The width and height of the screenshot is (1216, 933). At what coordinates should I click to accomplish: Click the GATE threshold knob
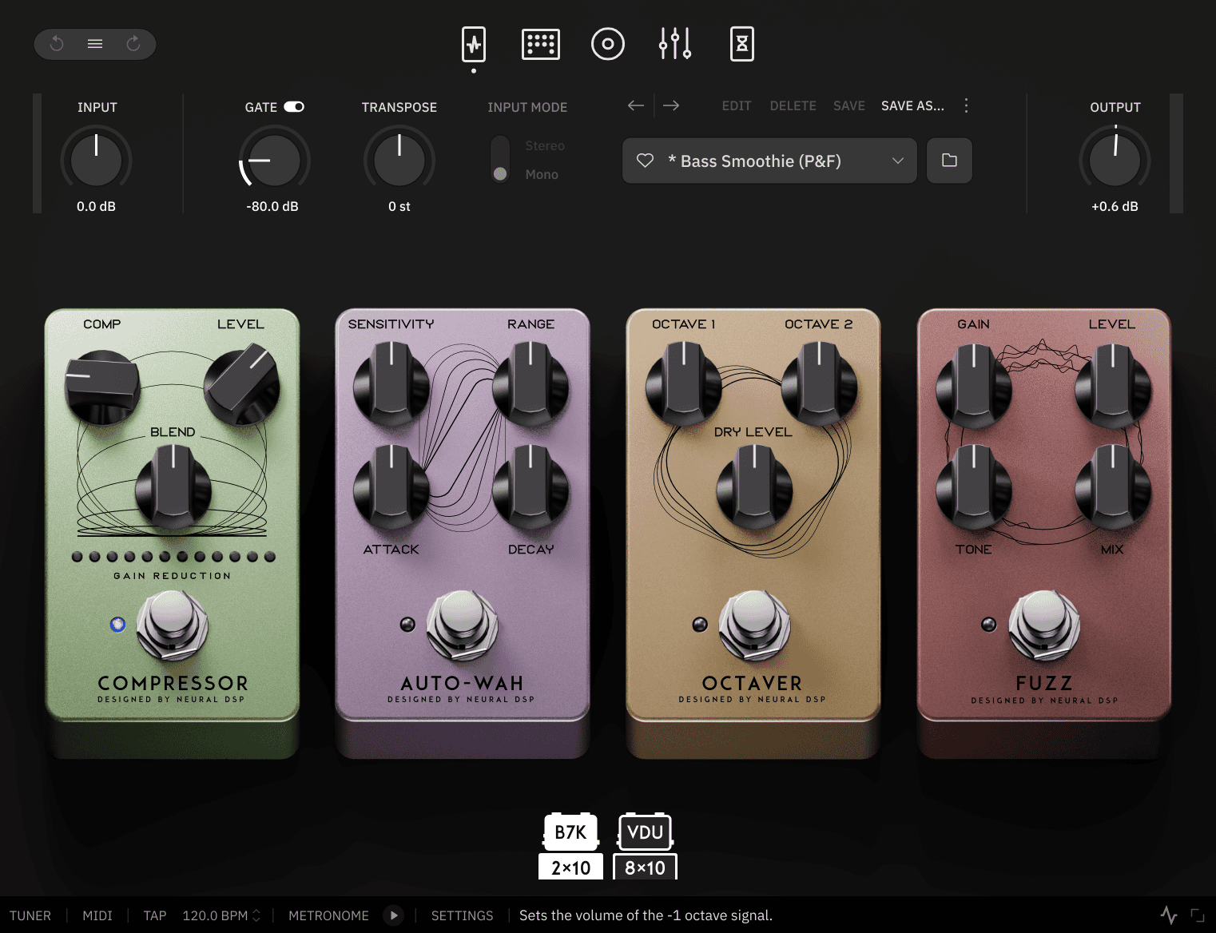(274, 160)
